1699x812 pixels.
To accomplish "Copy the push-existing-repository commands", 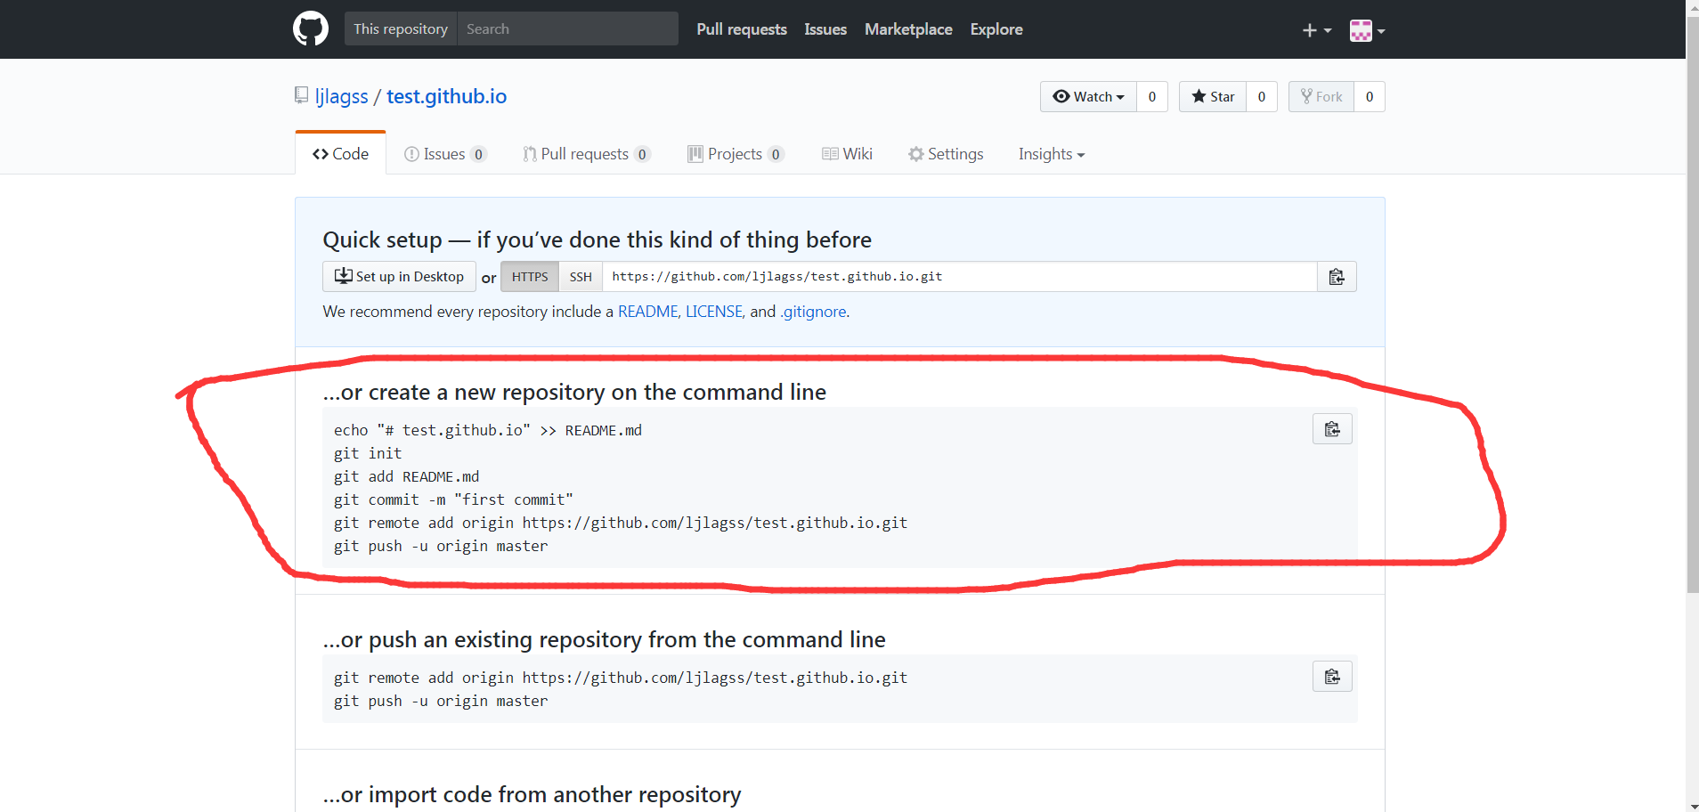I will [x=1332, y=677].
